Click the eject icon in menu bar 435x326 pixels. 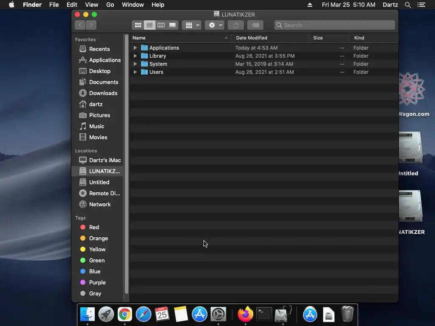pos(310,5)
